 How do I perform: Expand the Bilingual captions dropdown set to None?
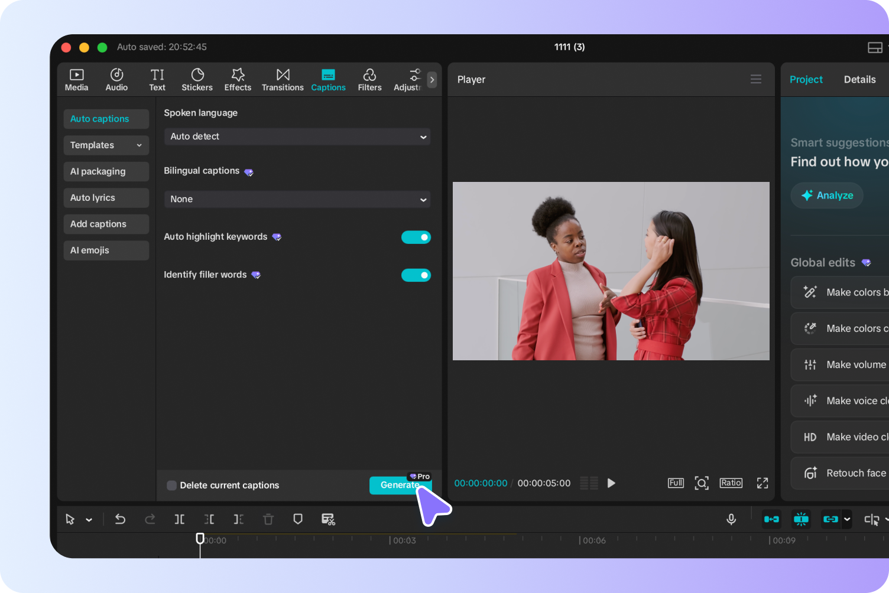point(297,199)
